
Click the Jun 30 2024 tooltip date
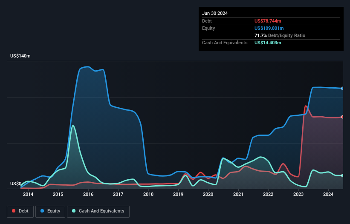215,13
